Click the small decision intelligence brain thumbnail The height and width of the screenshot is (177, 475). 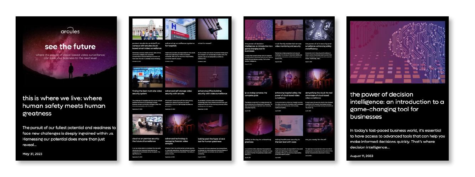(x=259, y=30)
